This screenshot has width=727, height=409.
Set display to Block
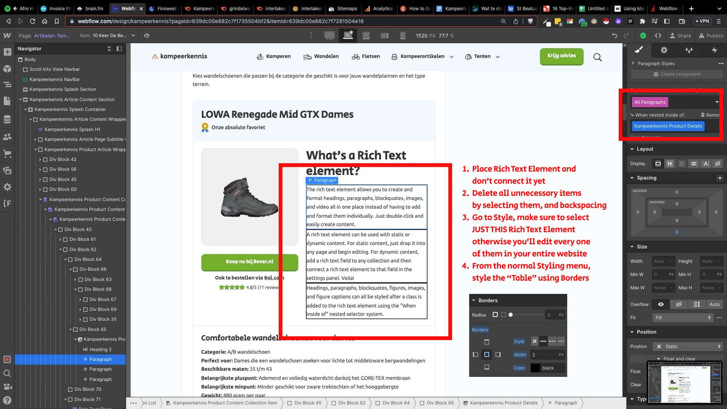658,164
